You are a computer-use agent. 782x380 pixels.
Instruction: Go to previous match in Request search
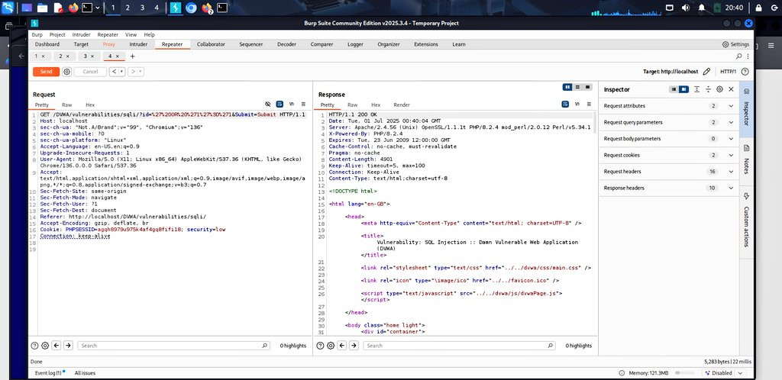pos(57,345)
